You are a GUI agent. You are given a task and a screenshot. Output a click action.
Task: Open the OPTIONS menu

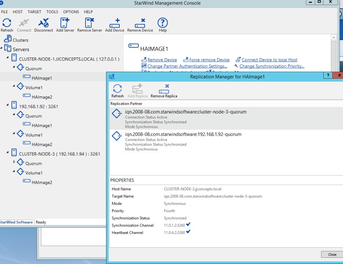coord(71,12)
